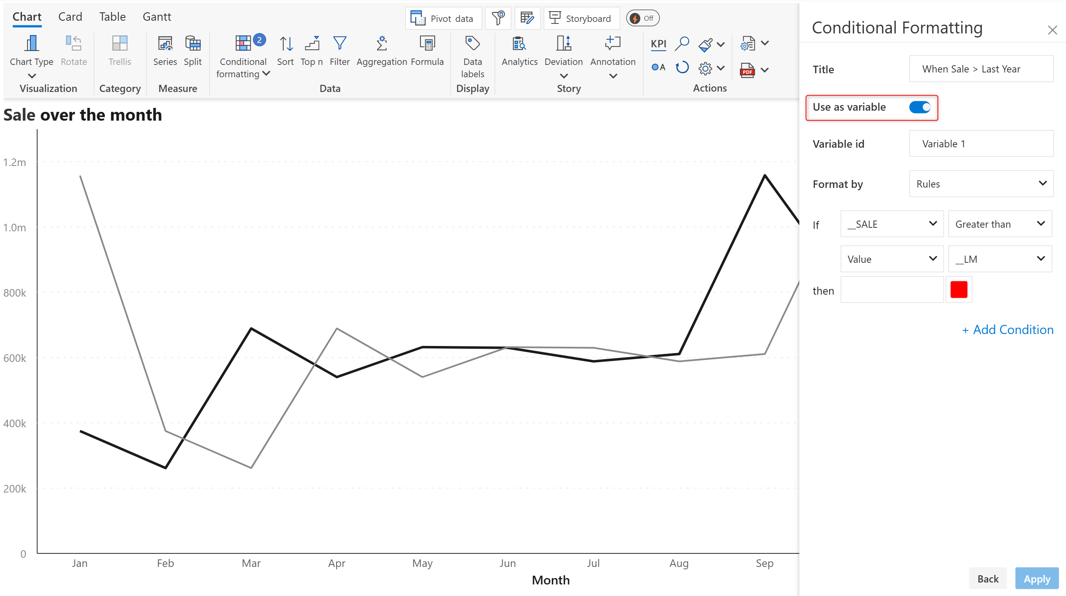Click the KPI icon

coord(658,44)
